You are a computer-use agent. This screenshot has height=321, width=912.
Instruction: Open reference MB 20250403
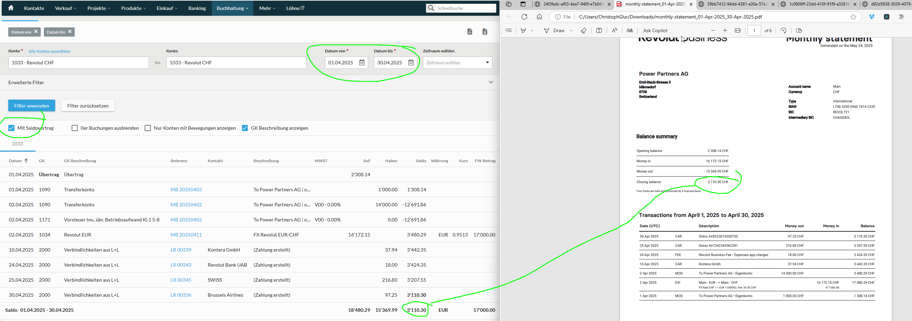[x=186, y=190]
